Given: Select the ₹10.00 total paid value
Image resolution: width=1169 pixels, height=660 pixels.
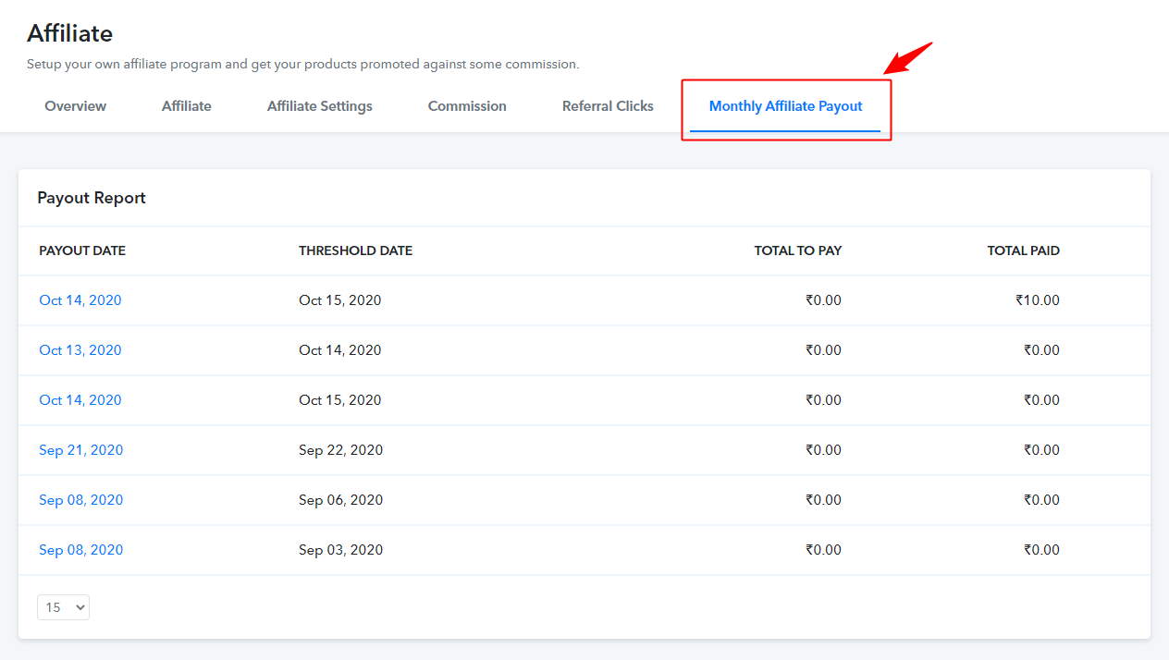Looking at the screenshot, I should pyautogui.click(x=1042, y=299).
